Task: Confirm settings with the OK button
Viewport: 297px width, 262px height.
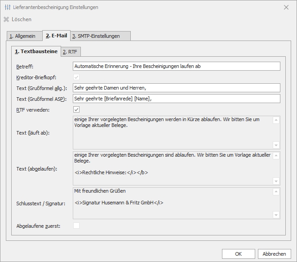Action: tap(239, 254)
